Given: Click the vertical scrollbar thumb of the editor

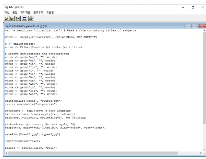Looking at the screenshot, I should [x=204, y=78].
